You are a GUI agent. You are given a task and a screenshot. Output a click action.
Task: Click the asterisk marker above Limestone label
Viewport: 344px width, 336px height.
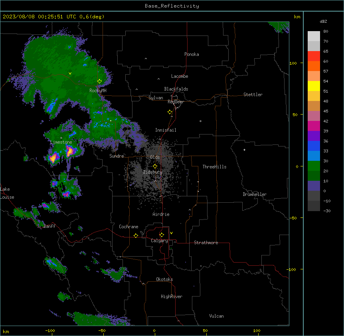point(61,138)
